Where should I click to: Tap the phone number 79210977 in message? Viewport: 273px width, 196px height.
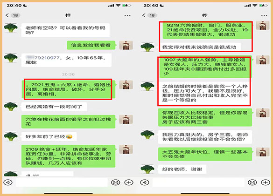47,58
